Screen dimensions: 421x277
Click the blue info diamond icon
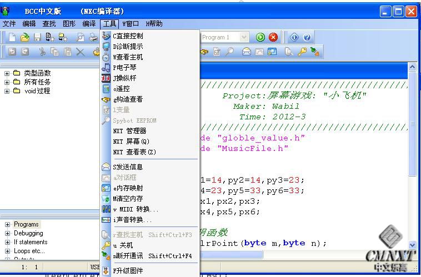(294, 37)
